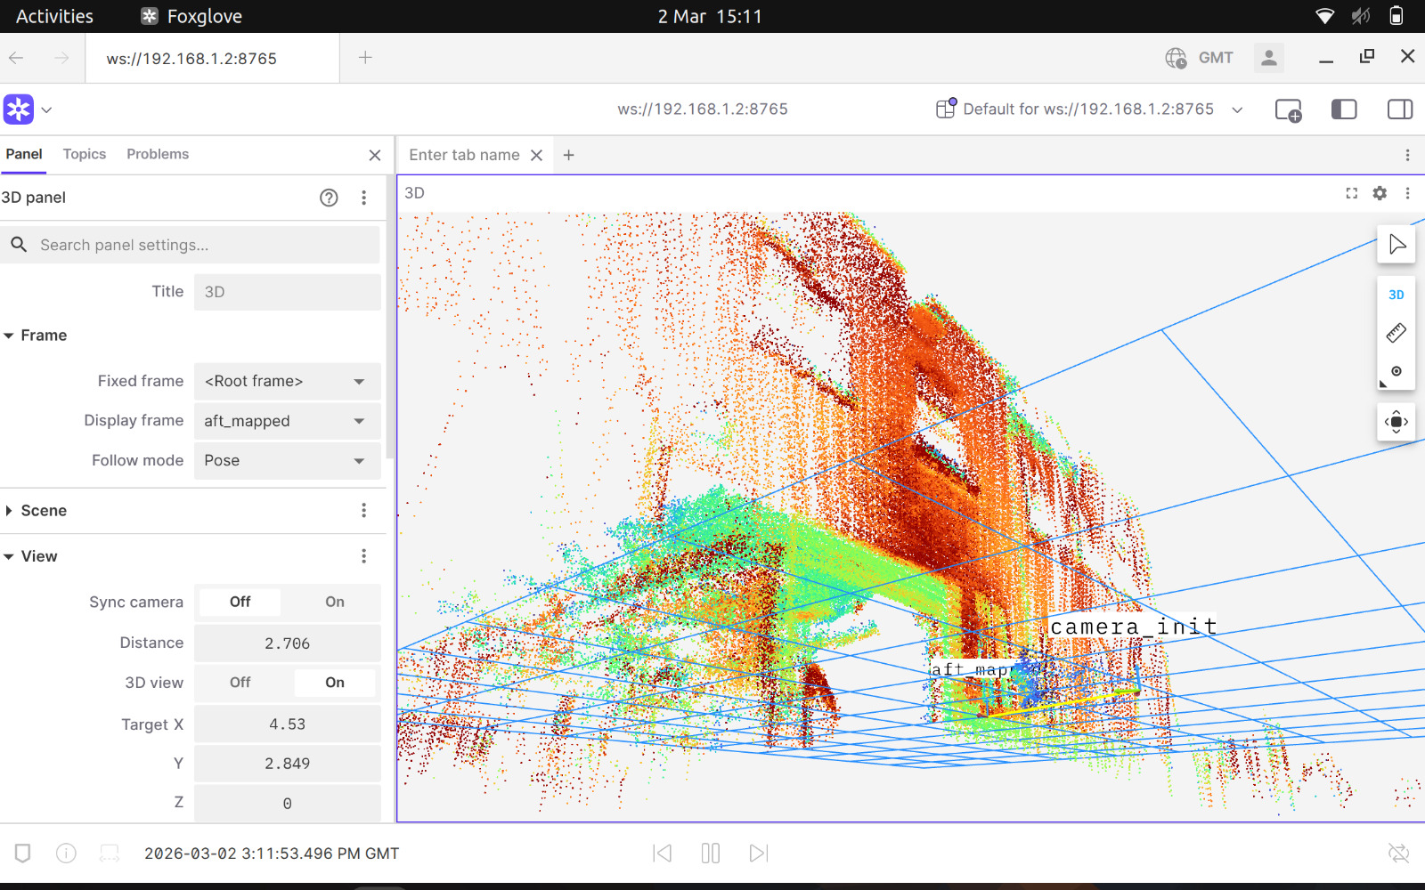Image resolution: width=1425 pixels, height=890 pixels.
Task: Open the data source info icon
Action: (x=66, y=853)
